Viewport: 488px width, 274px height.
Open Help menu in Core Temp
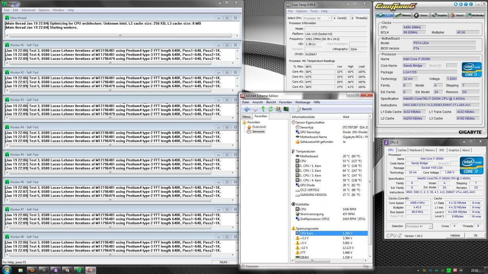324,11
